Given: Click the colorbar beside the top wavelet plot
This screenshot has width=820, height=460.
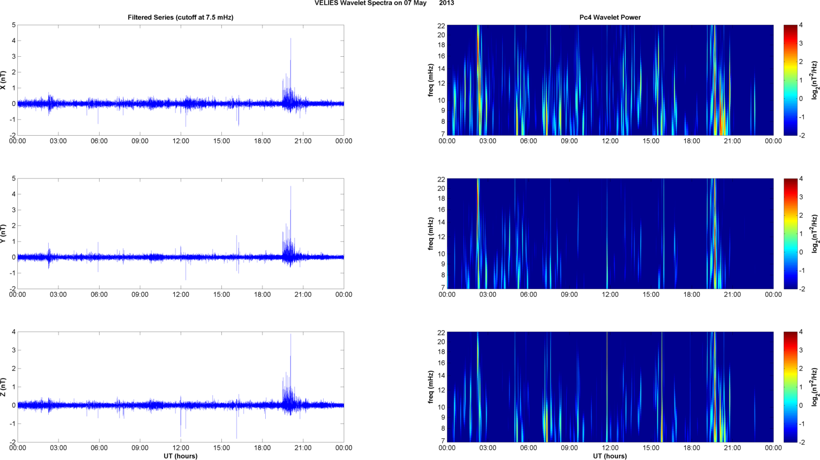Looking at the screenshot, I should (790, 80).
